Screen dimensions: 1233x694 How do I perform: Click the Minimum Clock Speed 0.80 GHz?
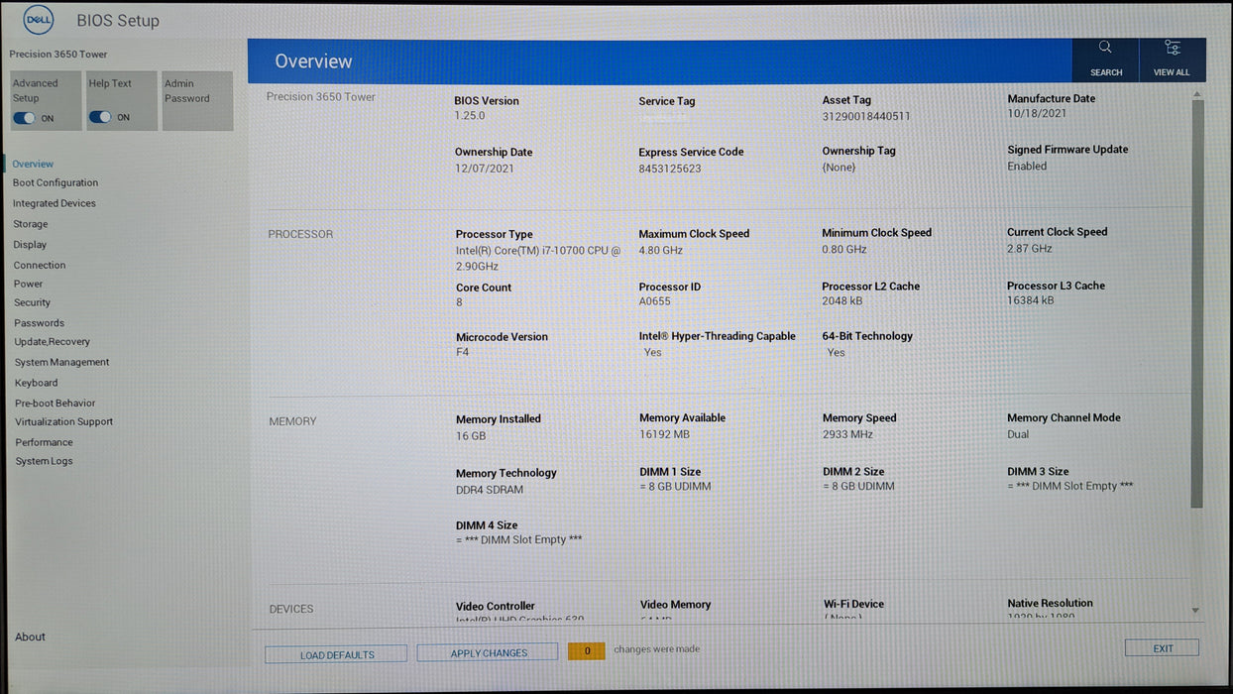[x=844, y=249]
